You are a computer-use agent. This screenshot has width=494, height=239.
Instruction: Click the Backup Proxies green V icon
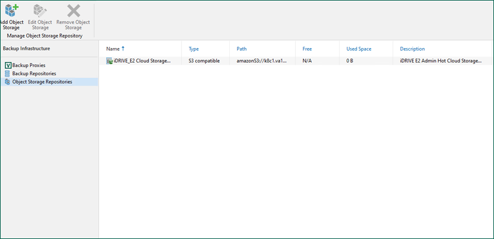click(x=8, y=65)
